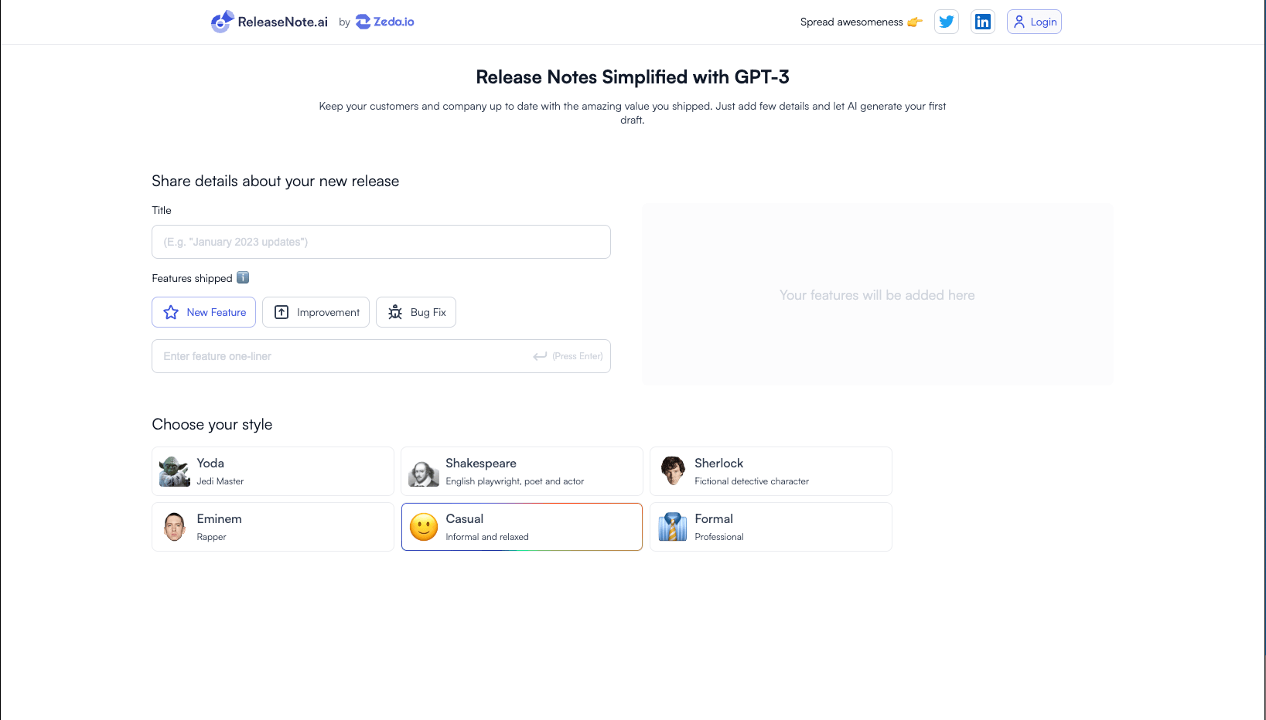Image resolution: width=1266 pixels, height=720 pixels.
Task: Click the upload arrow icon in Improvement
Action: tap(282, 312)
